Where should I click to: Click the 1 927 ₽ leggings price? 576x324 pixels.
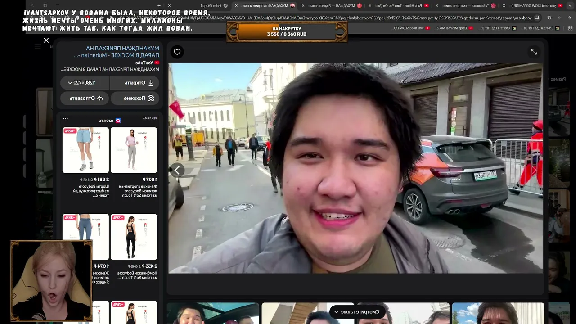click(x=149, y=180)
